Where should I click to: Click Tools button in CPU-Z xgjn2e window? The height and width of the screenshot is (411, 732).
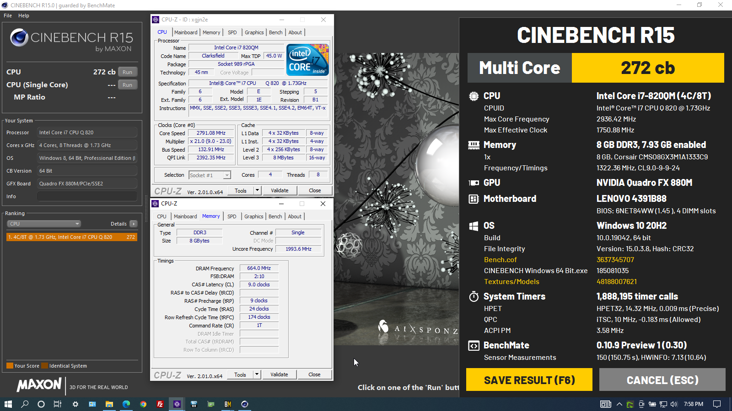pyautogui.click(x=241, y=190)
